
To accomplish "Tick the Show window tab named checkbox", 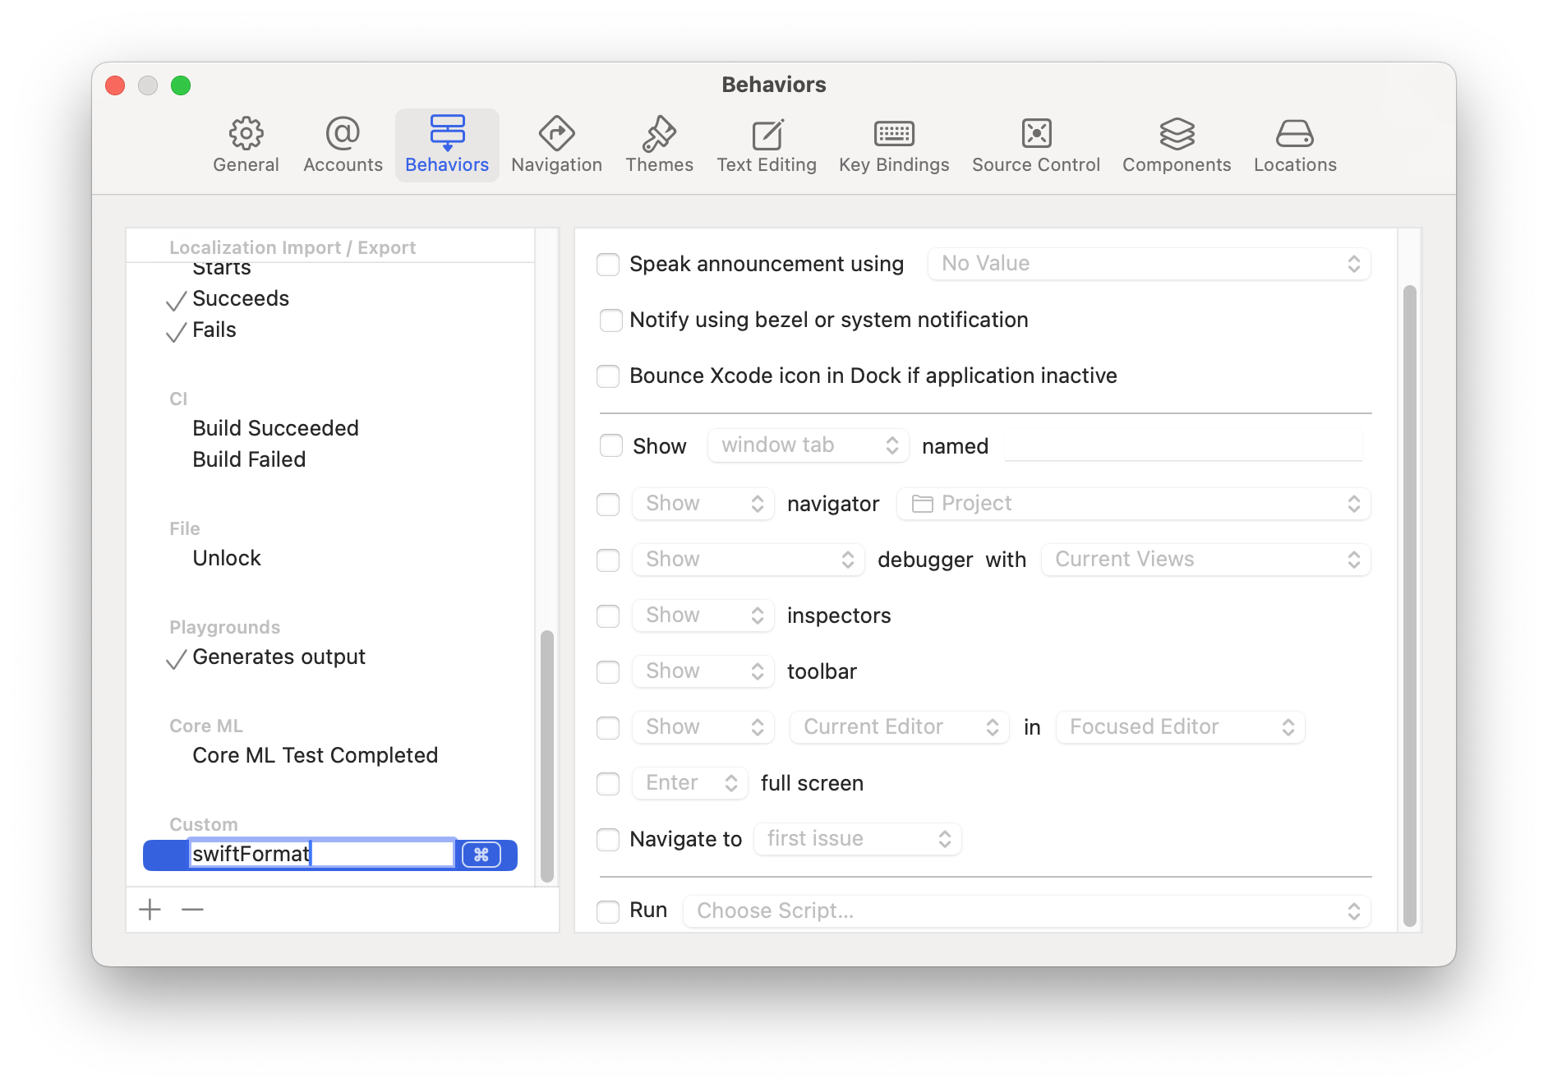I will [x=610, y=445].
